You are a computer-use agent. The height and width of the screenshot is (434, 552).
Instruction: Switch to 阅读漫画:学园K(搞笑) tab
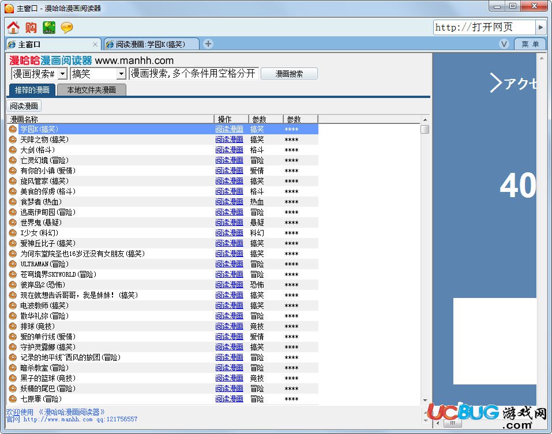(151, 44)
